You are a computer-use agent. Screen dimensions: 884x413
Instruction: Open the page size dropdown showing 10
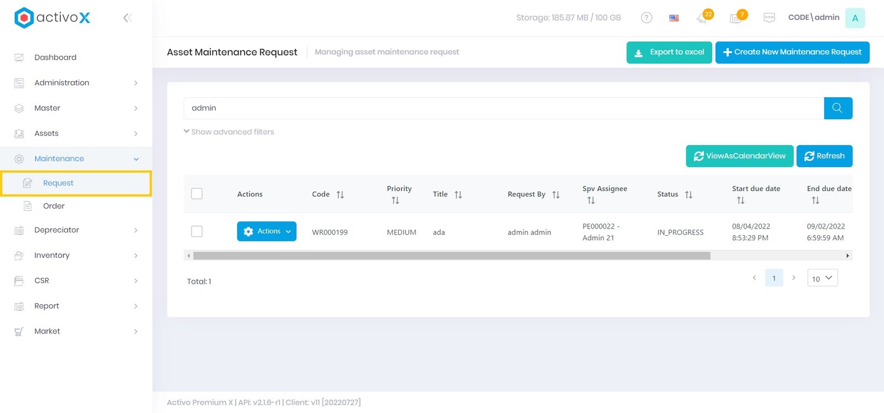(822, 278)
